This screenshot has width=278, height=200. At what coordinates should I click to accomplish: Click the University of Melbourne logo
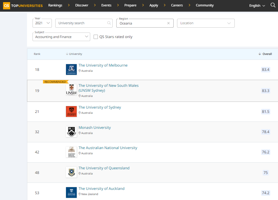pyautogui.click(x=71, y=70)
